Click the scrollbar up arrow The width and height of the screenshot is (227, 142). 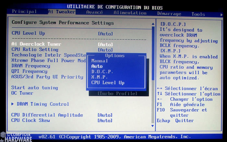point(153,24)
